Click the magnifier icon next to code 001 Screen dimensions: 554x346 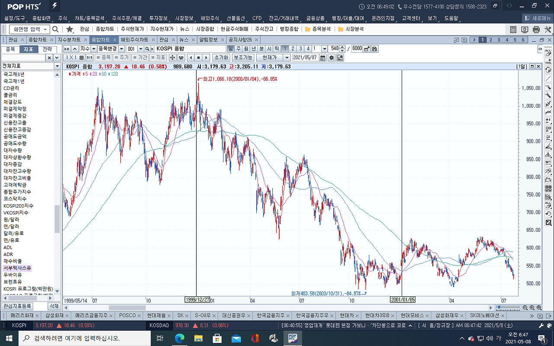[x=147, y=49]
